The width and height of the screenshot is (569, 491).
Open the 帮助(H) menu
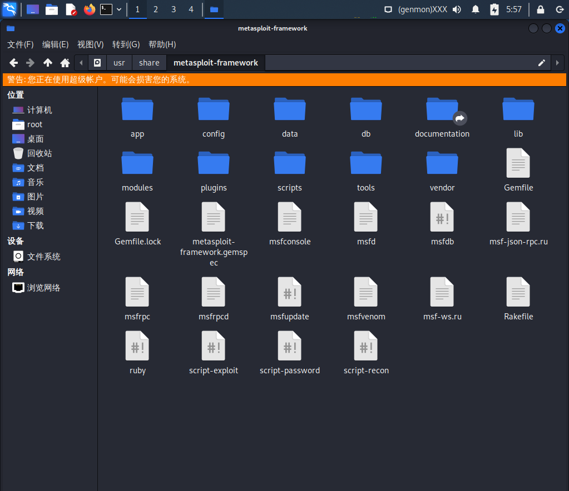coord(162,44)
